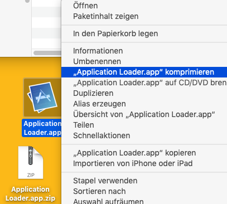Select the Application Loader.app icon

coord(42,98)
